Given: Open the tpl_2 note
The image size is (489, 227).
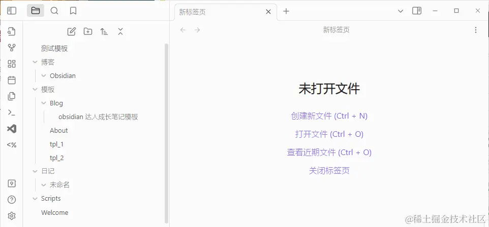Looking at the screenshot, I should (x=57, y=158).
